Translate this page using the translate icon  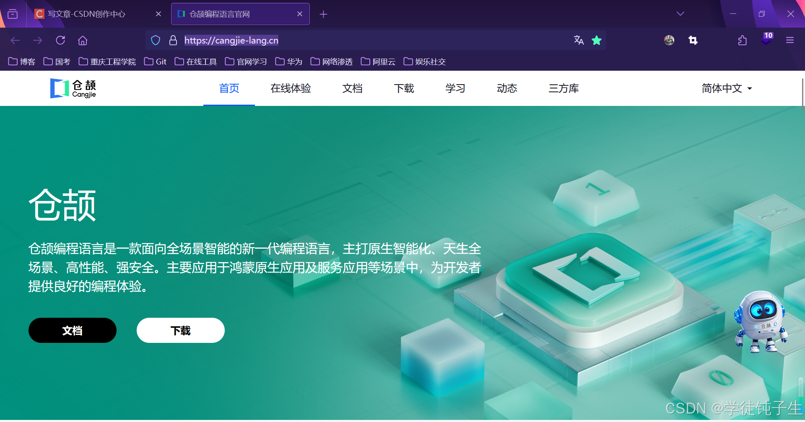[579, 40]
